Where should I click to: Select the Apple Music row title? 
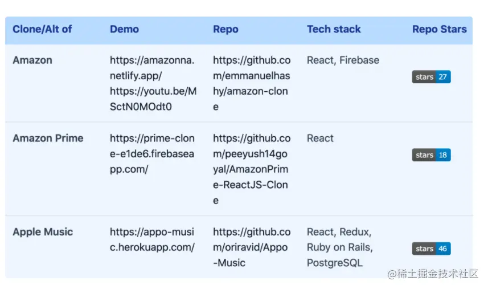click(x=43, y=232)
